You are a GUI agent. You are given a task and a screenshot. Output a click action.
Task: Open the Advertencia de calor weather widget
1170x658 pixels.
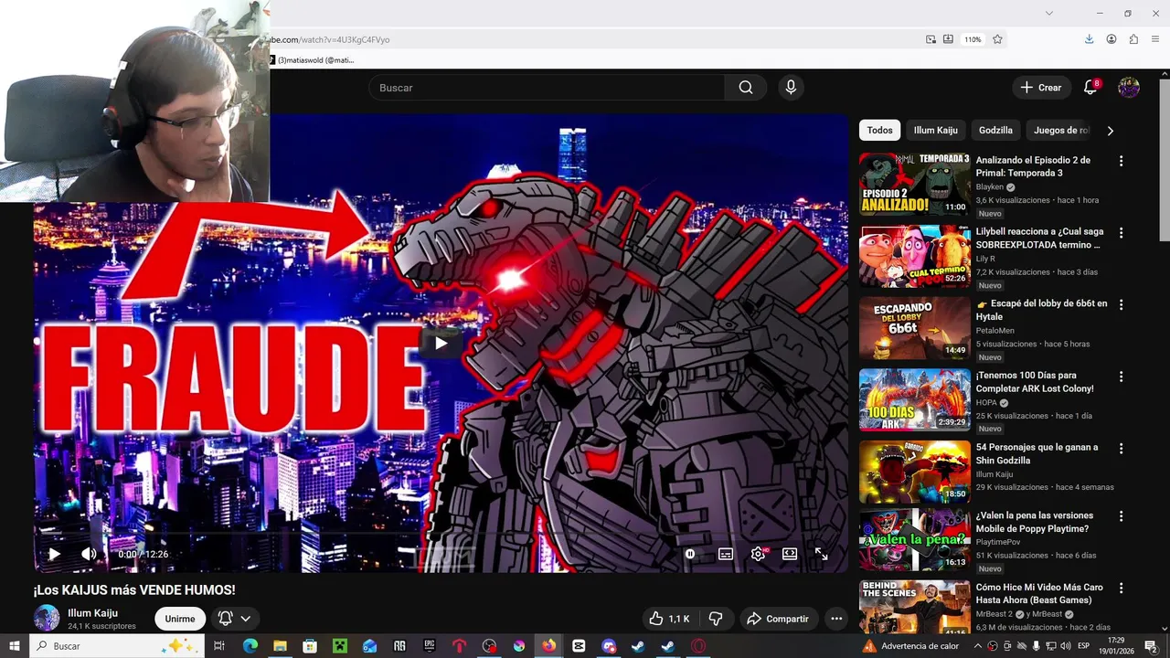[911, 646]
